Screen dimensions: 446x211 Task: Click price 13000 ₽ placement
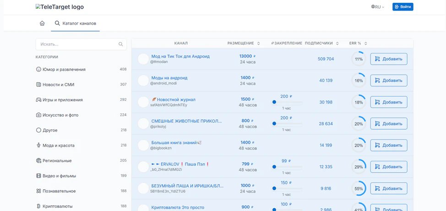[247, 56]
